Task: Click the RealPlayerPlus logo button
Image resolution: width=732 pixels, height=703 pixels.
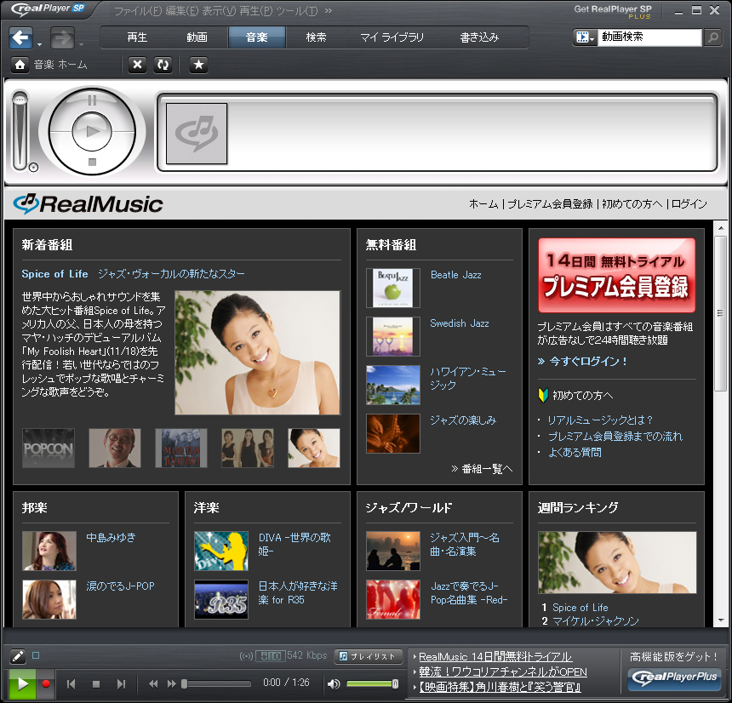Action: click(673, 677)
